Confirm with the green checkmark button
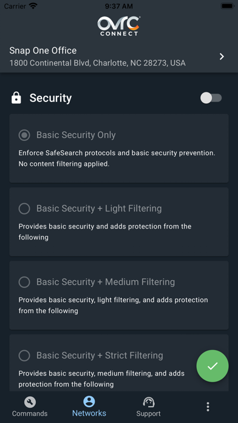This screenshot has height=423, width=238. pyautogui.click(x=212, y=366)
